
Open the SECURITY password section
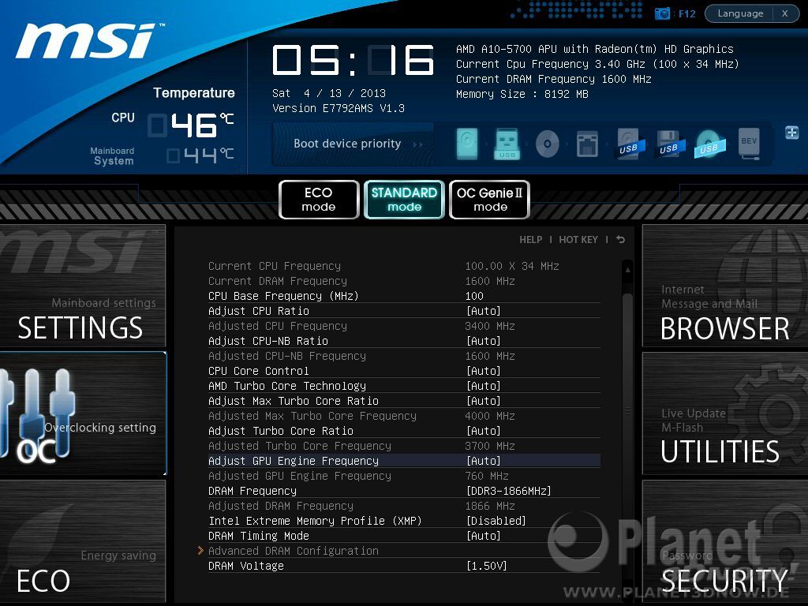[x=725, y=541]
